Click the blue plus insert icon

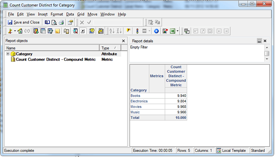point(156,31)
